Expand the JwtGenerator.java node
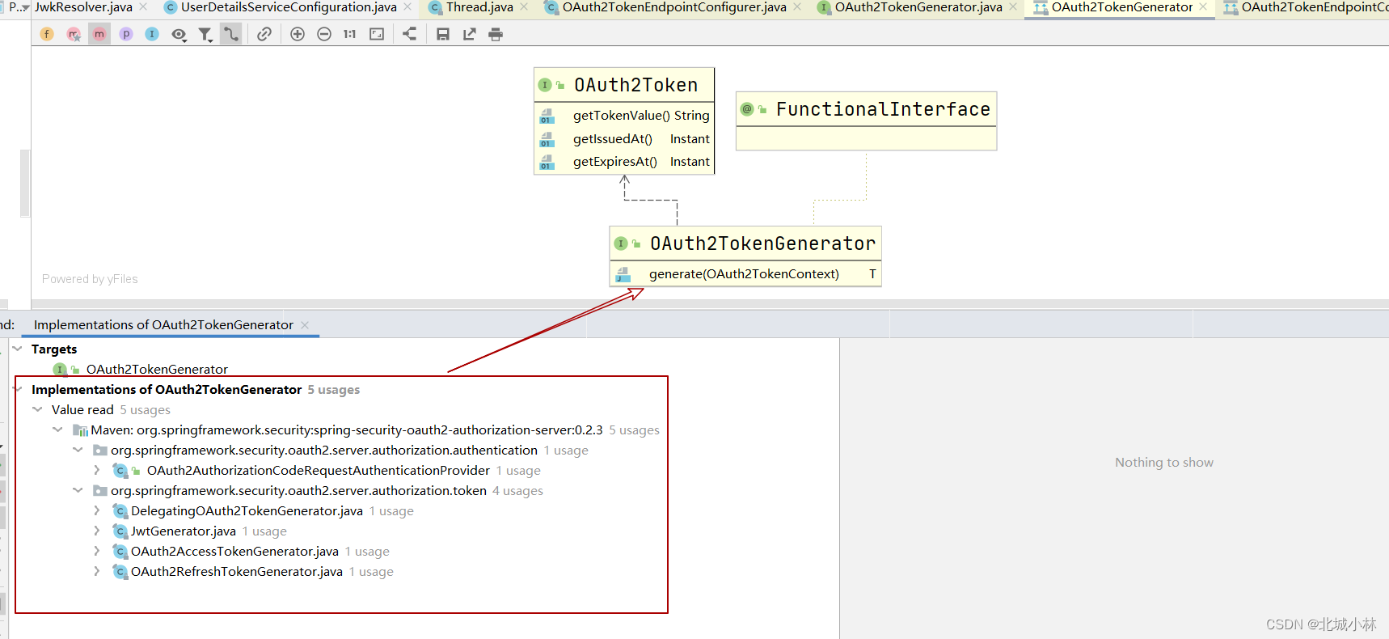This screenshot has width=1389, height=639. [97, 531]
